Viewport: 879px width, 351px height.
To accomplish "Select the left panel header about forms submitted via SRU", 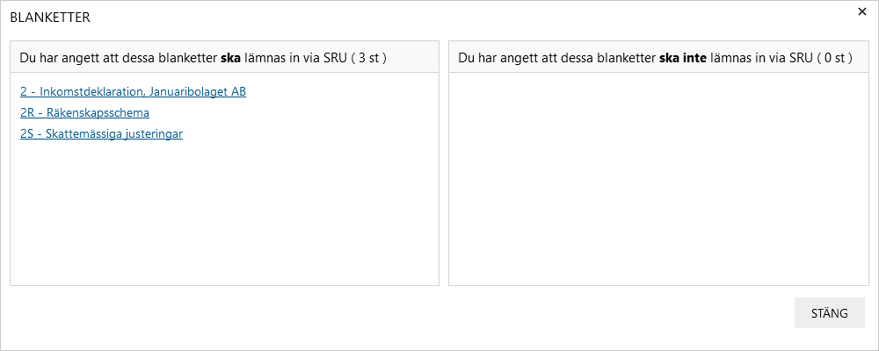I will point(224,57).
